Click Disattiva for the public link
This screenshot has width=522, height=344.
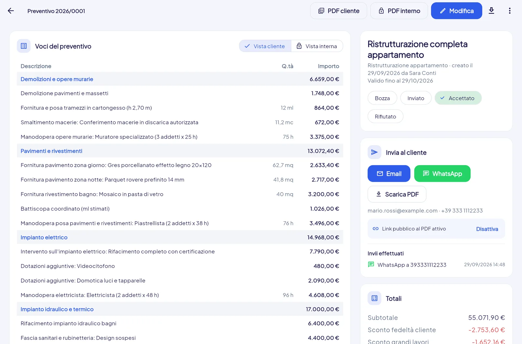[x=487, y=229]
